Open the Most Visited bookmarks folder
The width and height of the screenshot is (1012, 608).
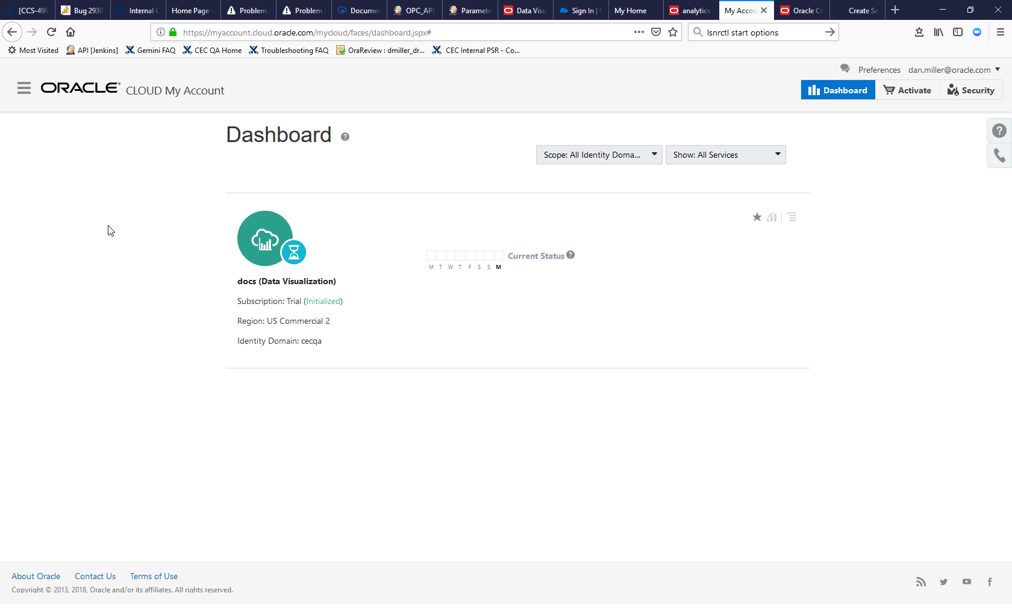coord(33,50)
